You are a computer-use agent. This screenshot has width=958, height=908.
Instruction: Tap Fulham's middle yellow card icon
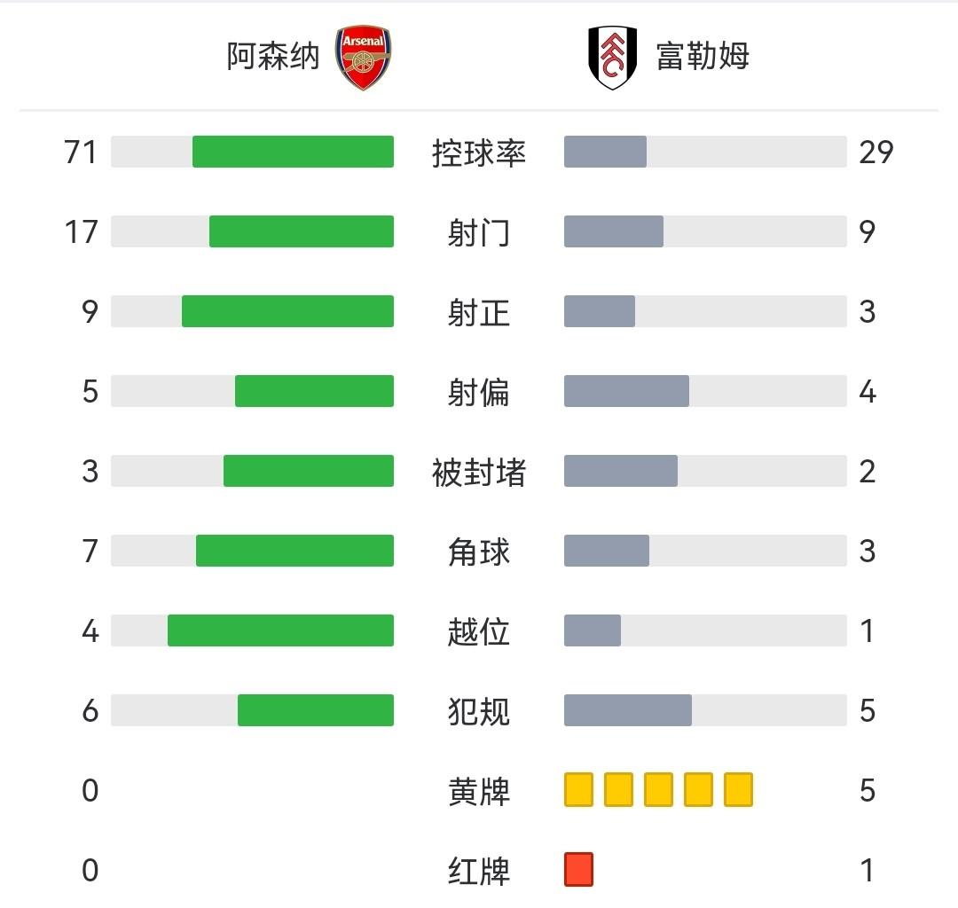click(658, 789)
